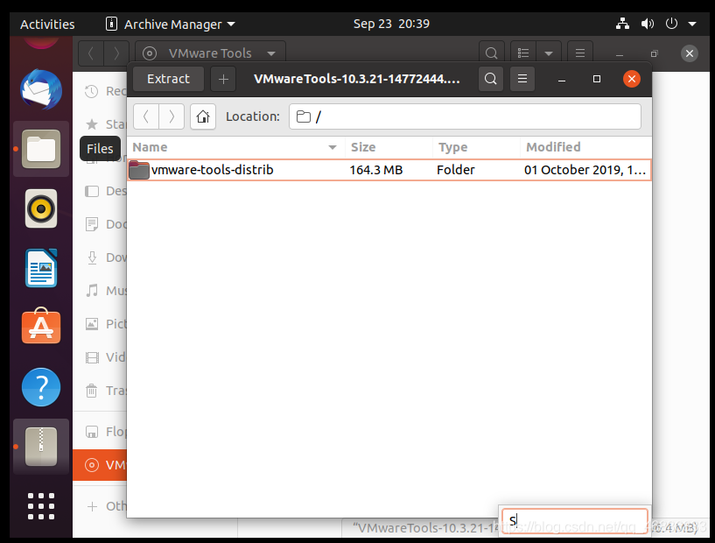
Task: Open Videos in the Files sidebar
Action: click(x=101, y=357)
